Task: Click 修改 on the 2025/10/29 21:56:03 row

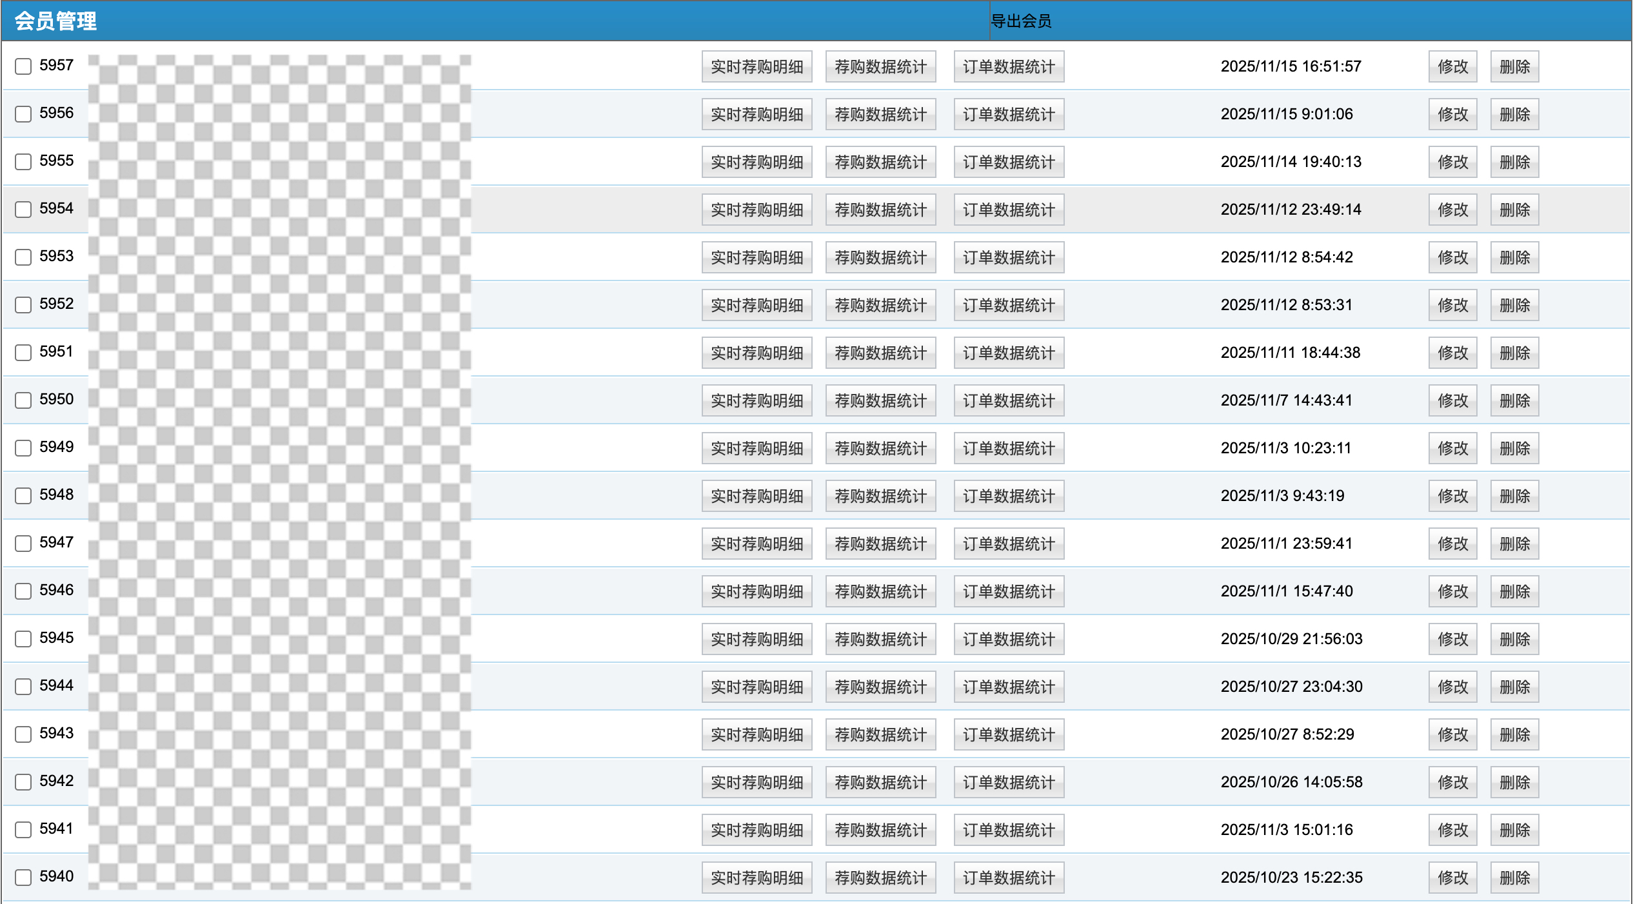Action: pyautogui.click(x=1452, y=639)
